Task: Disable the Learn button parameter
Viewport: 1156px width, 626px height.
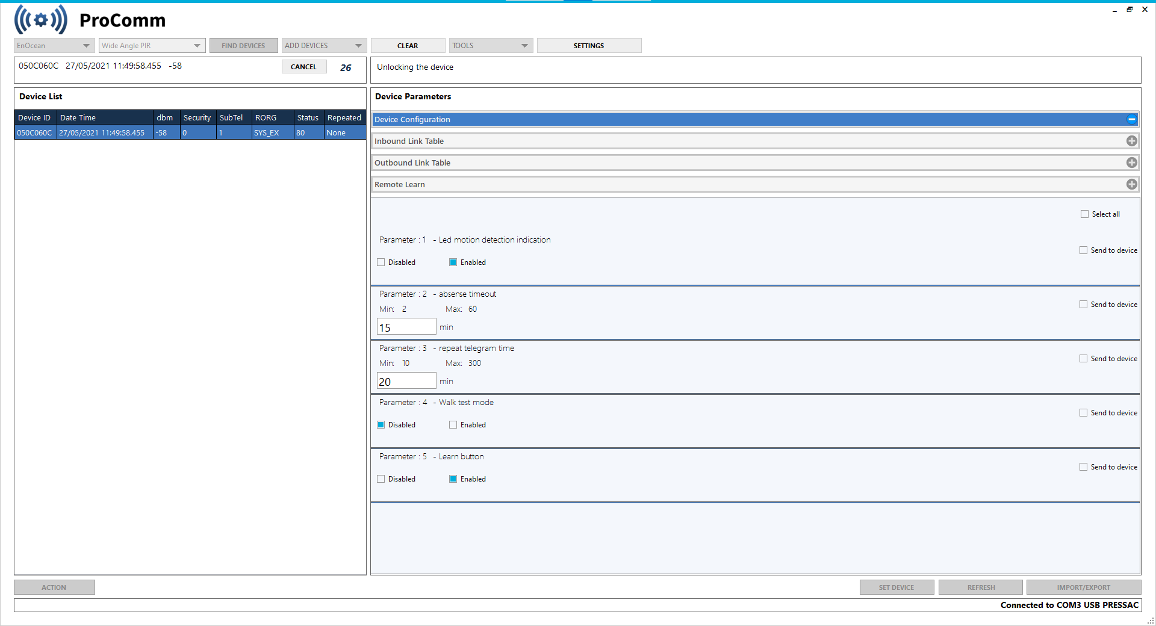Action: click(x=381, y=479)
